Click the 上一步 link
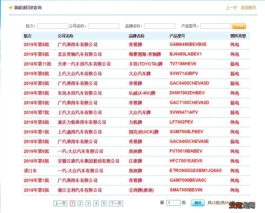Viewport: 265px width, 213px height. click(x=231, y=8)
